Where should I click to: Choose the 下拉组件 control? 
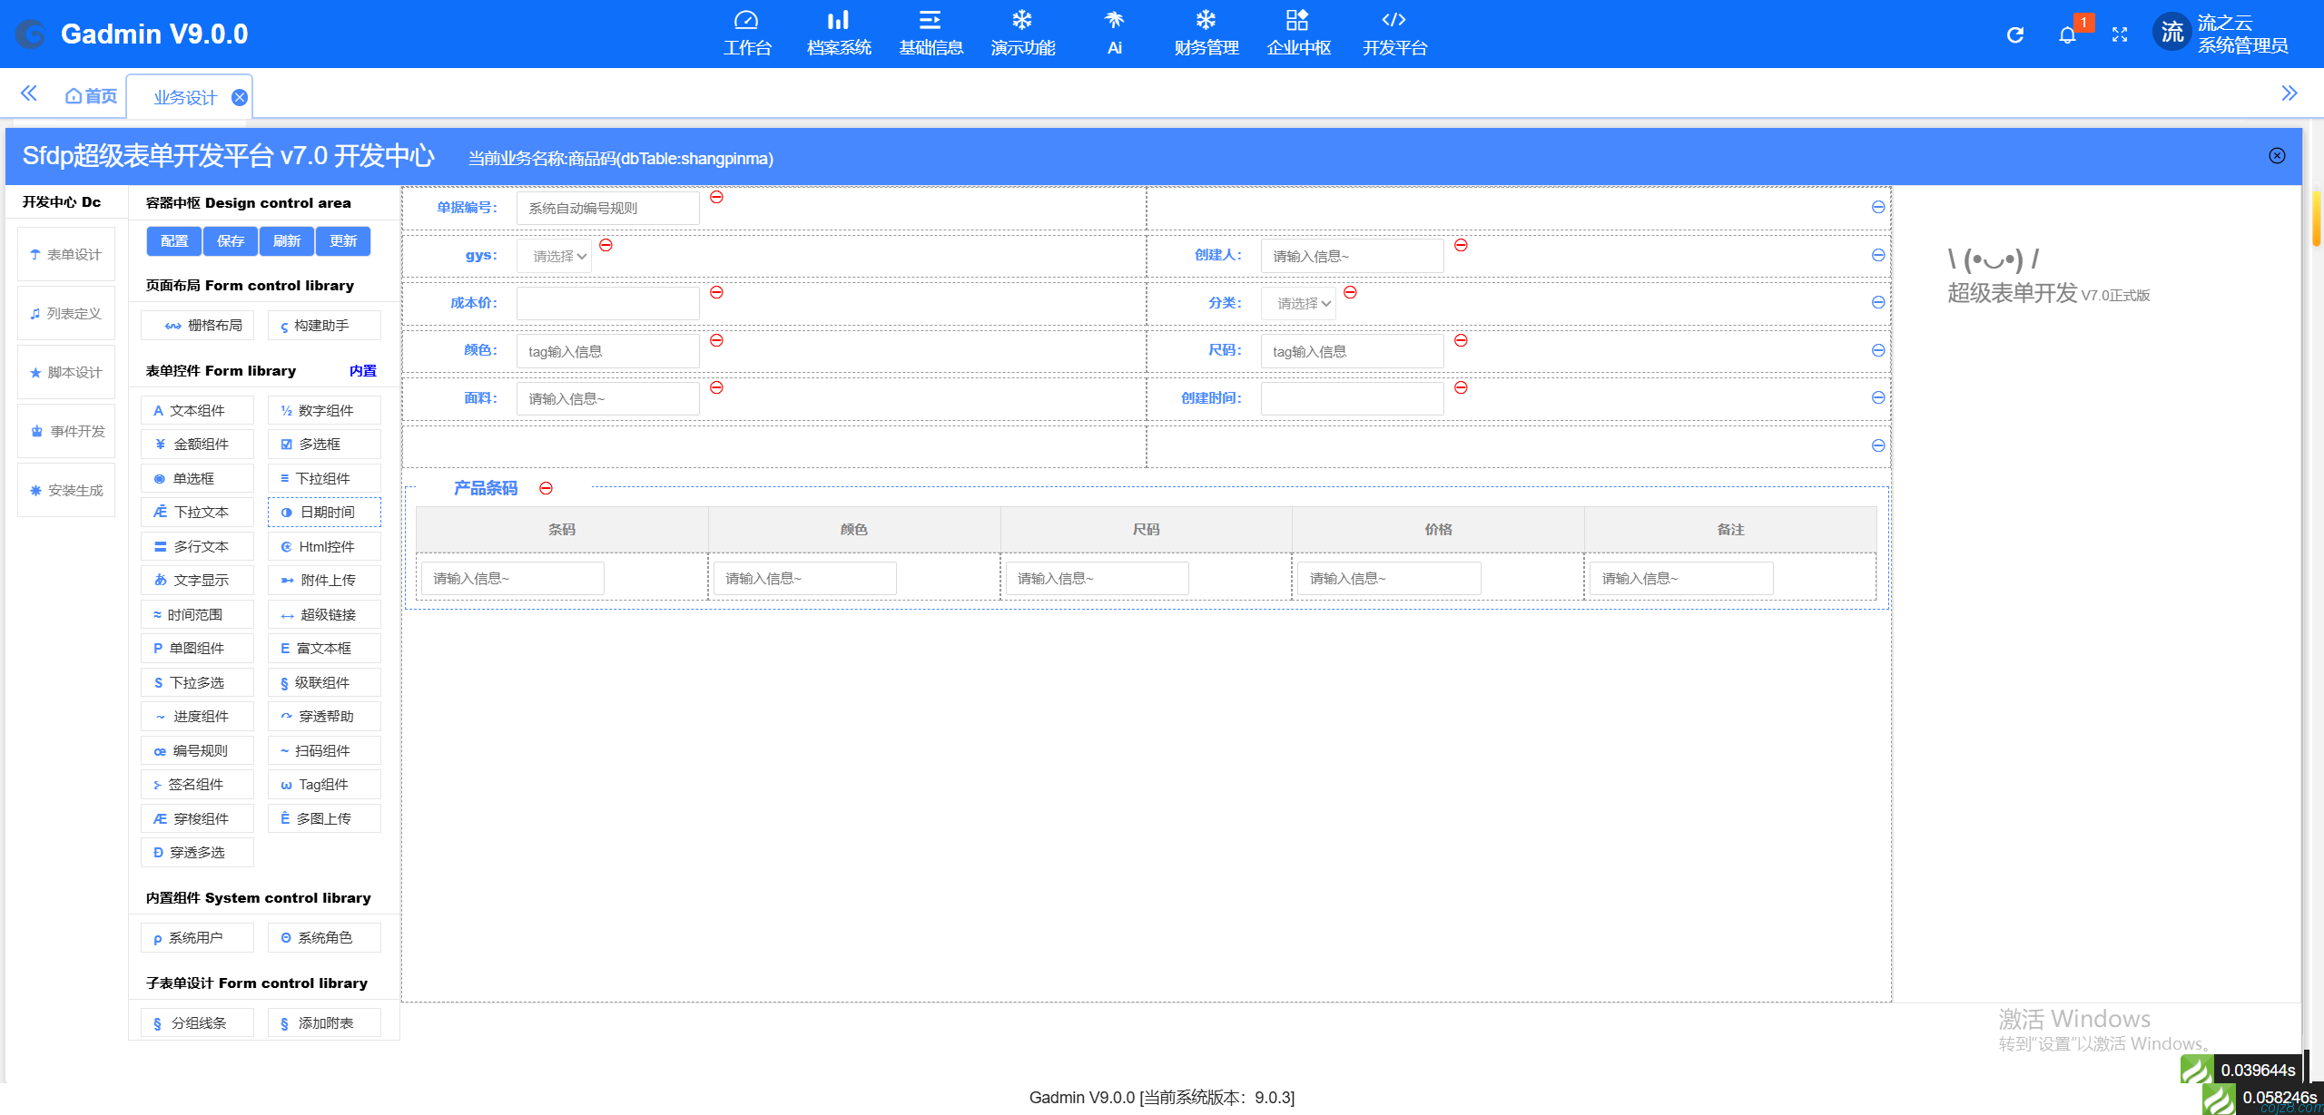coord(323,479)
